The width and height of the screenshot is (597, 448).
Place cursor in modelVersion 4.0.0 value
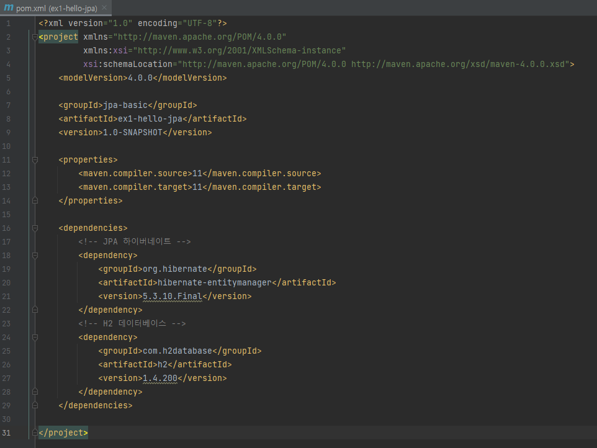(140, 78)
